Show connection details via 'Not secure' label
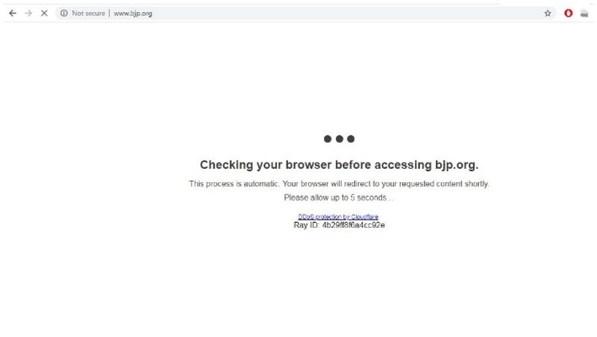The width and height of the screenshot is (597, 337). click(88, 13)
